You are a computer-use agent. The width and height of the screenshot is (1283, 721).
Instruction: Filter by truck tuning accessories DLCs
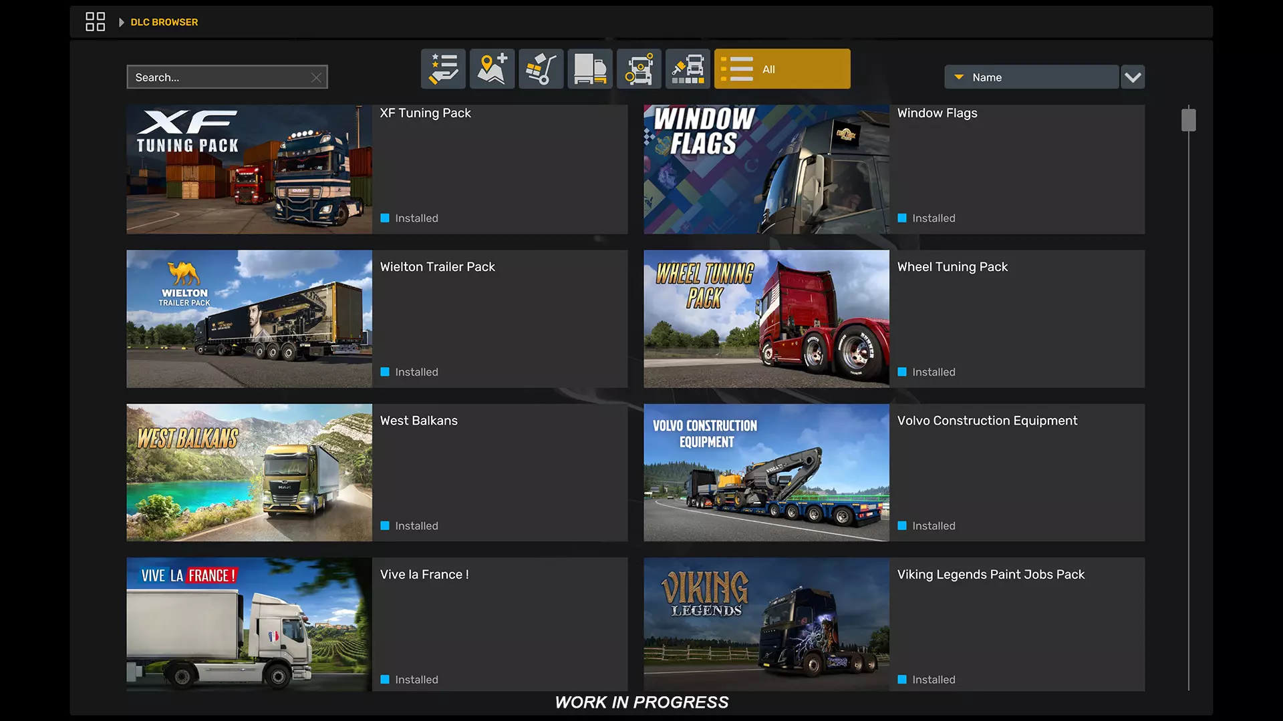tap(639, 69)
